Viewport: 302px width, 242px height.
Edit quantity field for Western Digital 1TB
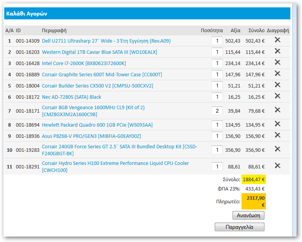[x=217, y=52]
